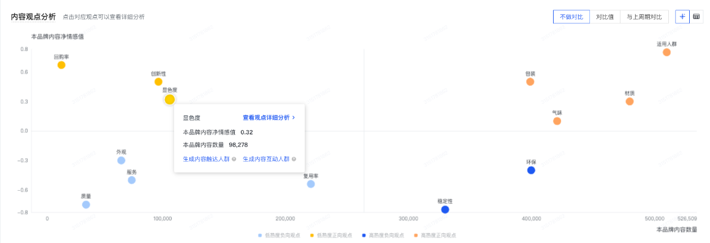Click the 服务 data point
The height and width of the screenshot is (243, 710).
[x=132, y=180]
